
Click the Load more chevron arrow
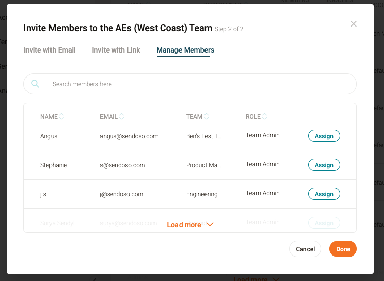tap(210, 224)
